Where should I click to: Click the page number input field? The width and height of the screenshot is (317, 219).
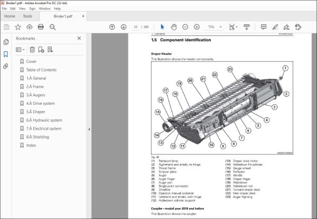(x=135, y=27)
